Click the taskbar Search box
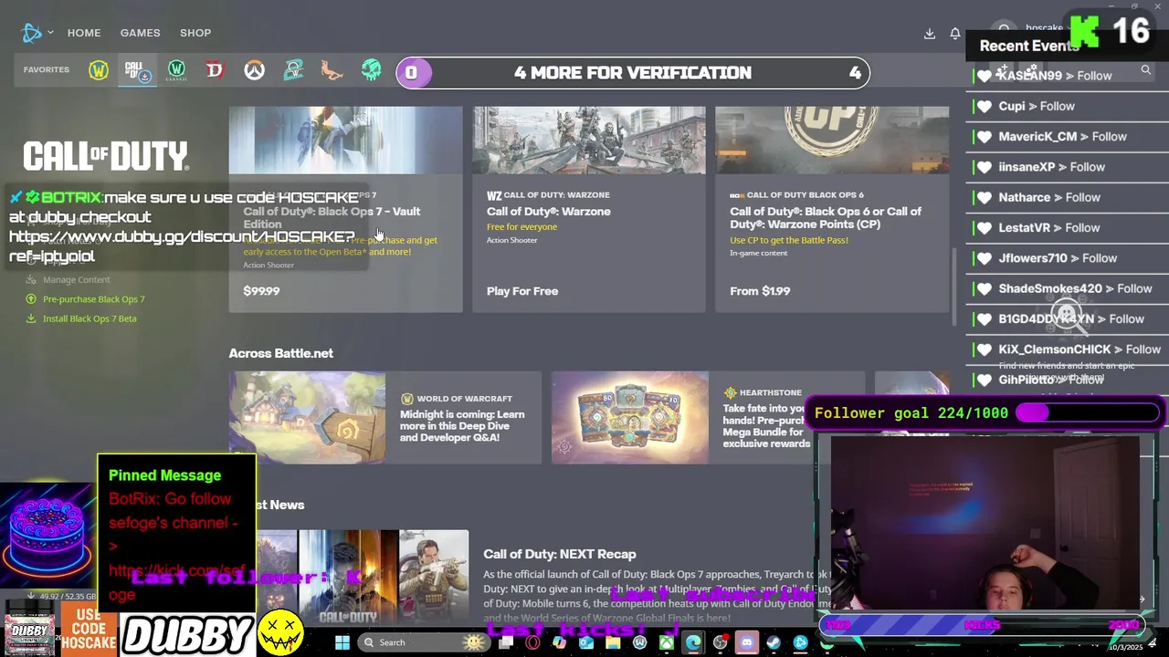 point(424,642)
